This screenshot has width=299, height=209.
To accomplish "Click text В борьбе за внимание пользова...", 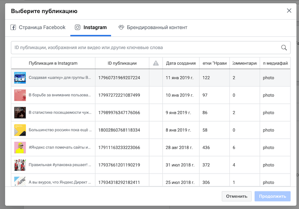I will pyautogui.click(x=60, y=95).
